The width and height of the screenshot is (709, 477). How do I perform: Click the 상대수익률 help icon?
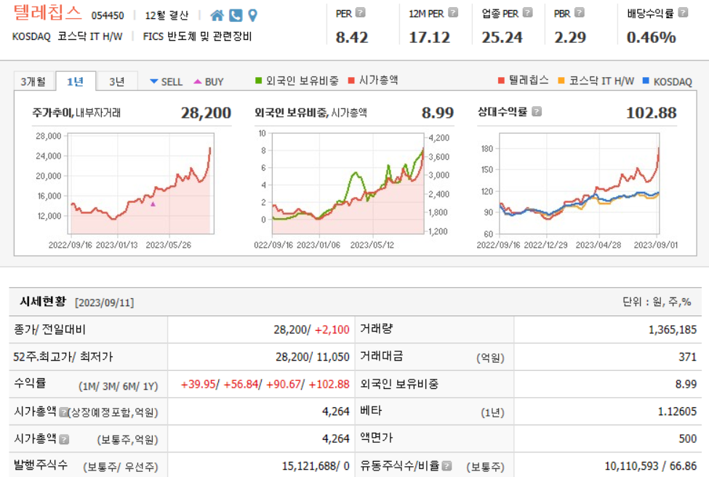[537, 111]
